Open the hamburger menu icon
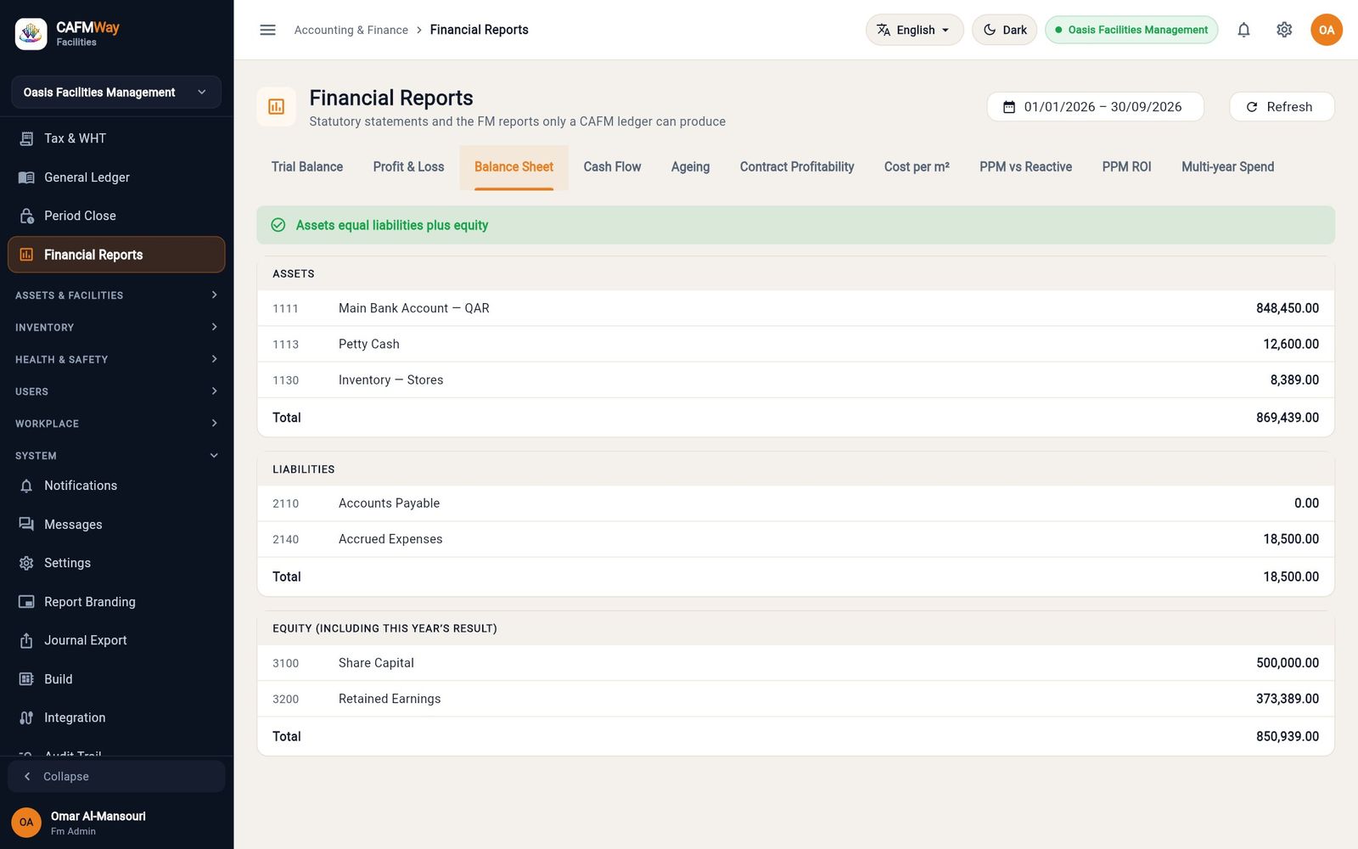 (x=267, y=30)
